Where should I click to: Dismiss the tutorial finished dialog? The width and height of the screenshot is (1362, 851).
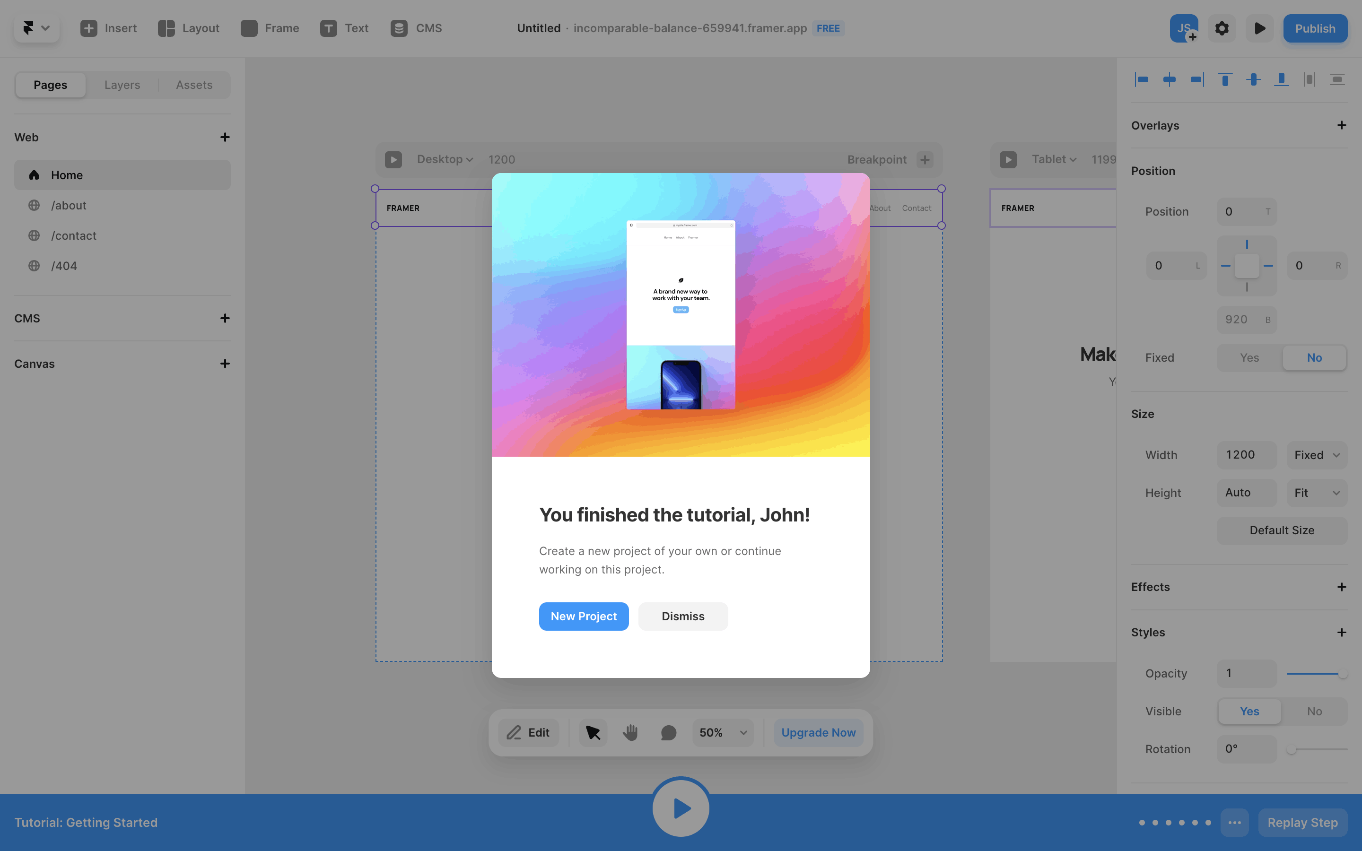tap(683, 617)
